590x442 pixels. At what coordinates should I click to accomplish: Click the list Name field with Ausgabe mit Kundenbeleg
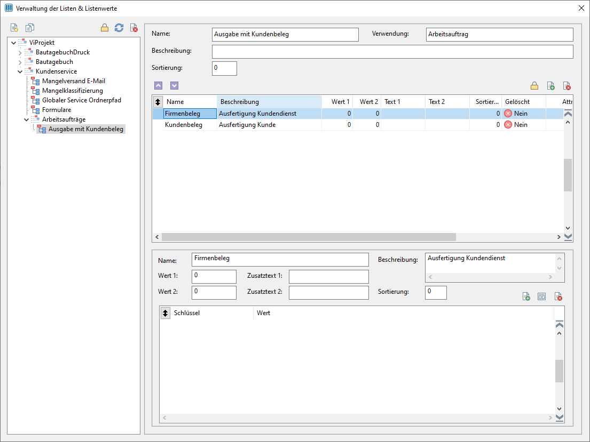285,34
